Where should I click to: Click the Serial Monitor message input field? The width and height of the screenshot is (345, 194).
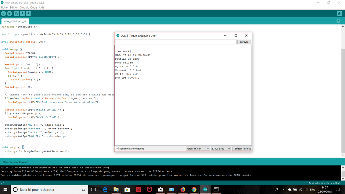176,42
